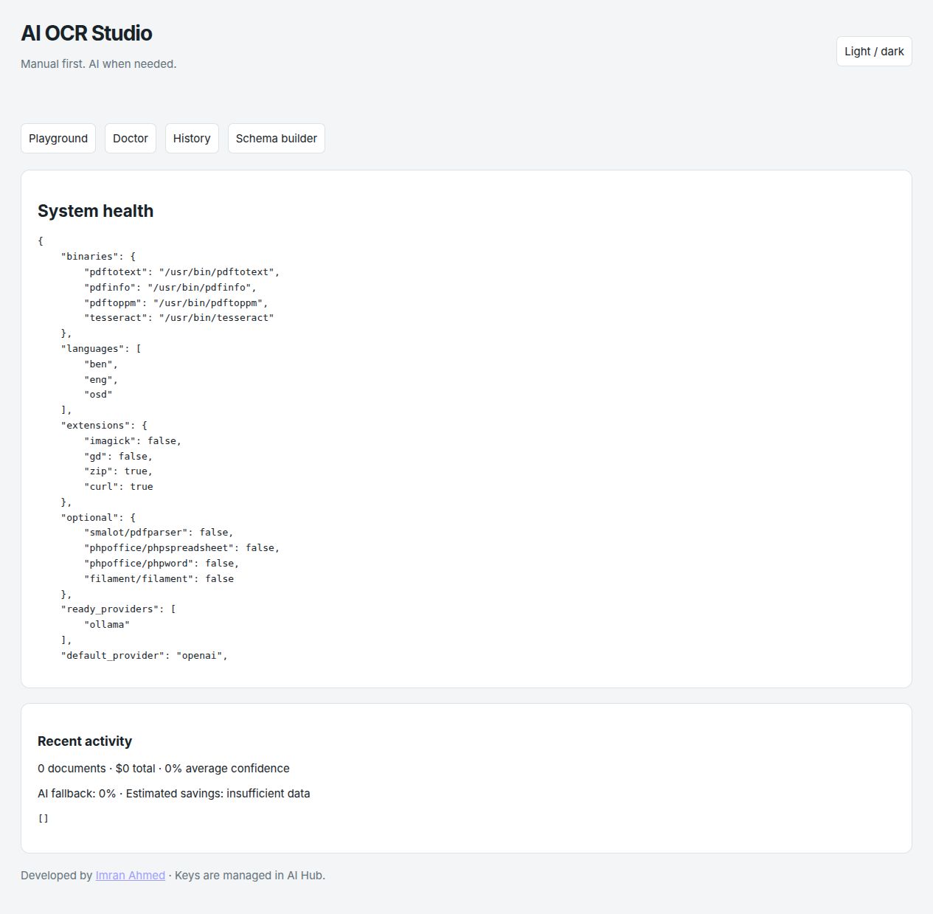This screenshot has height=914, width=933.
Task: Click the "imagick": false line
Action: coord(133,441)
